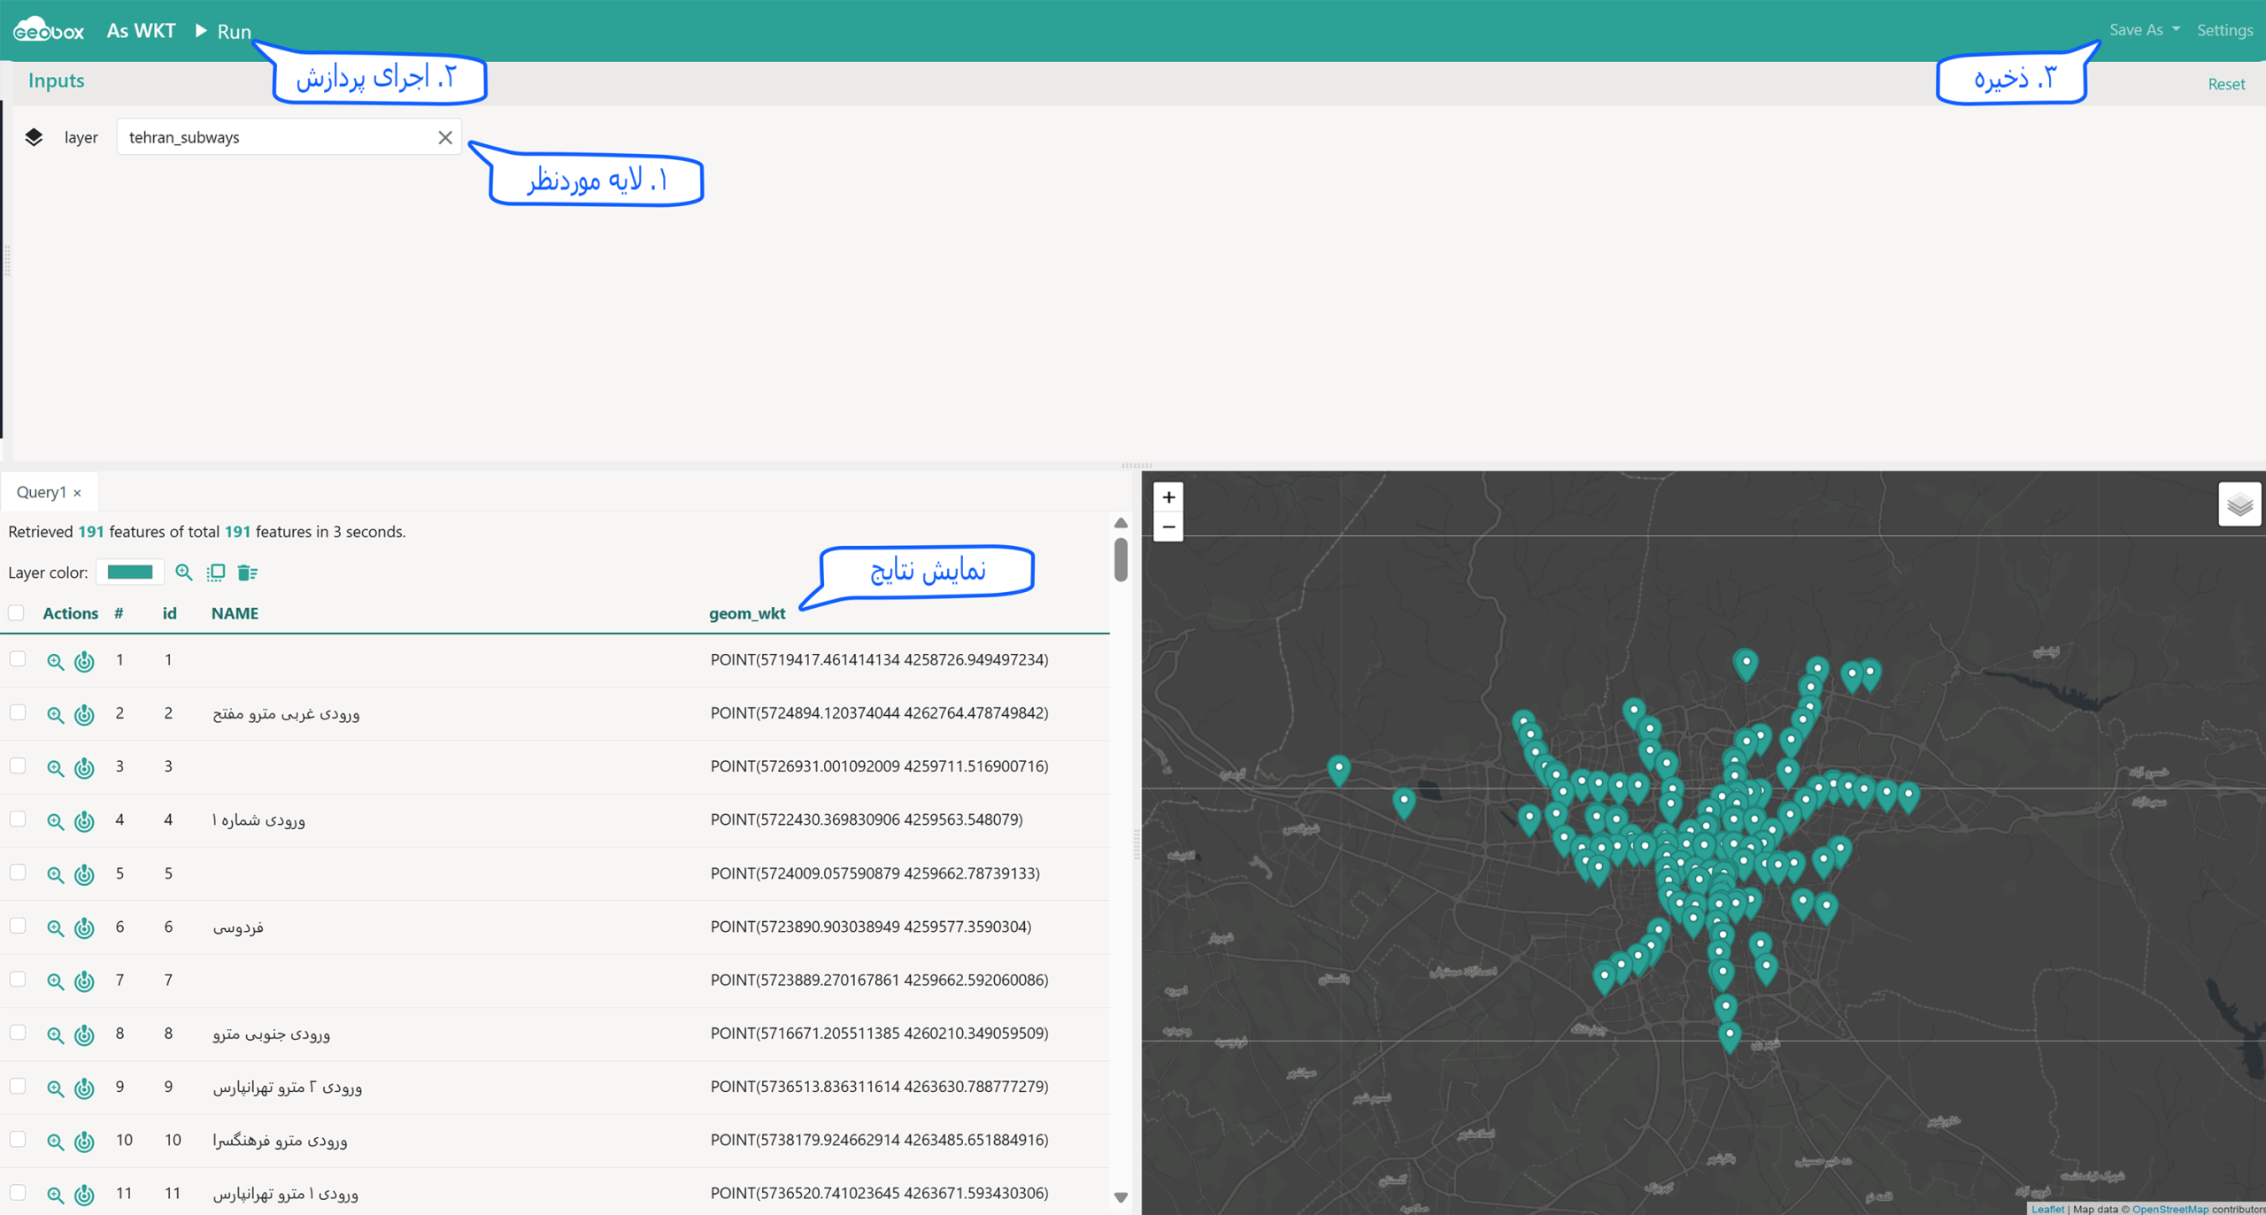Zoom to feature in row 5
The image size is (2266, 1215).
[56, 874]
